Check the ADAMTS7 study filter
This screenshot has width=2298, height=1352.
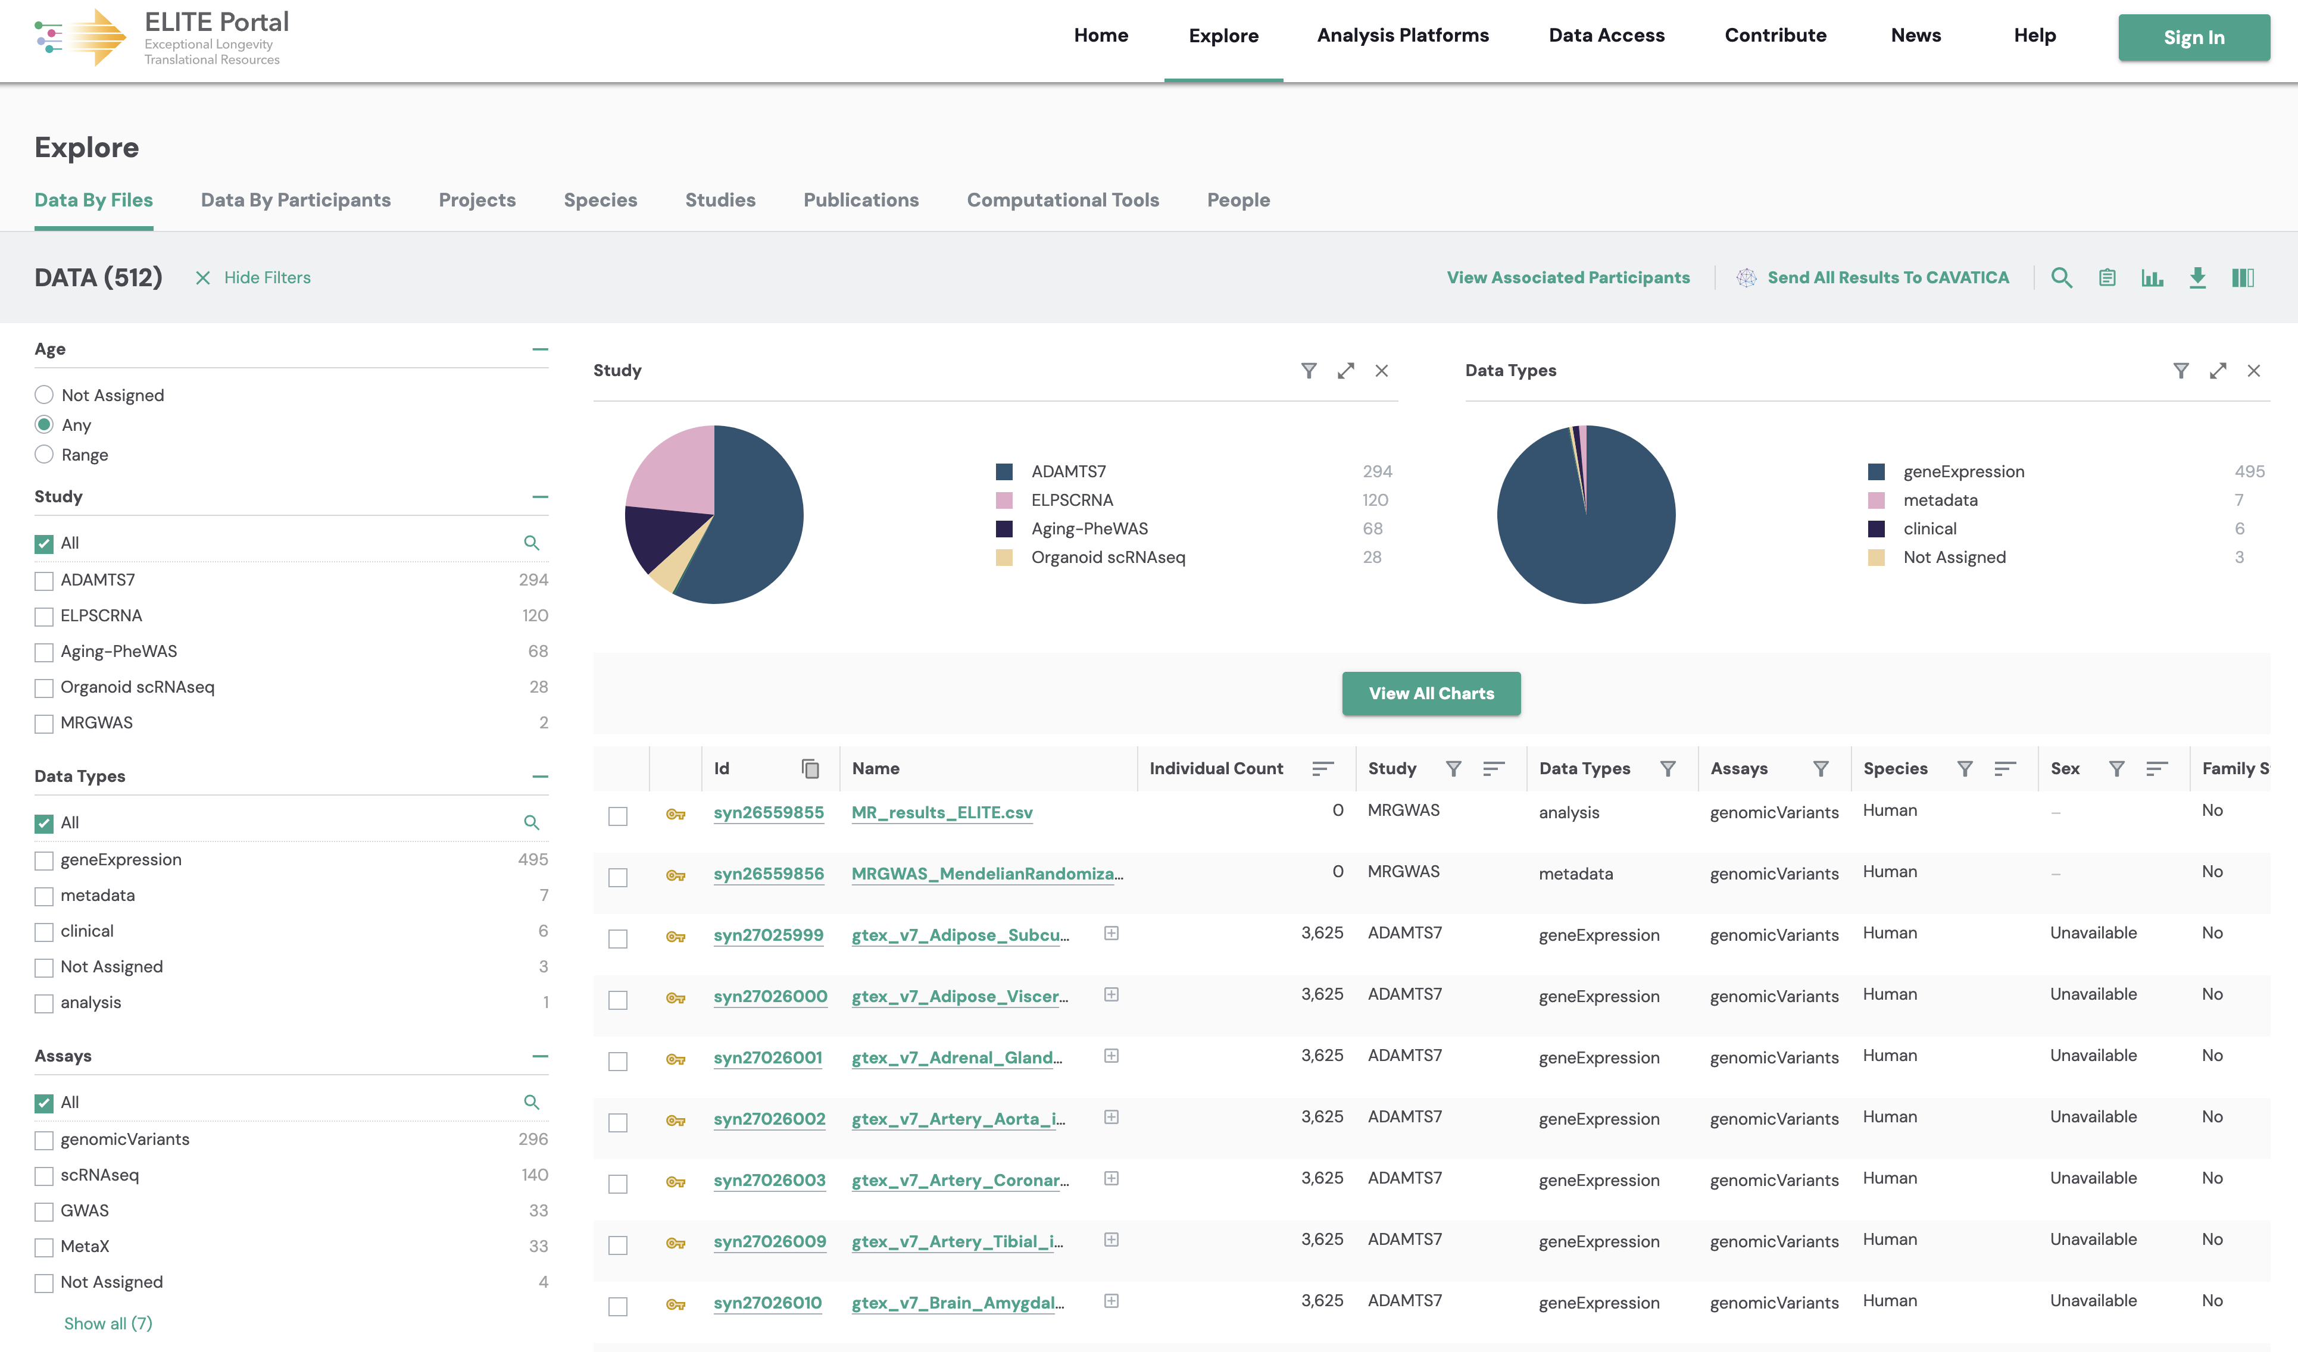tap(44, 581)
